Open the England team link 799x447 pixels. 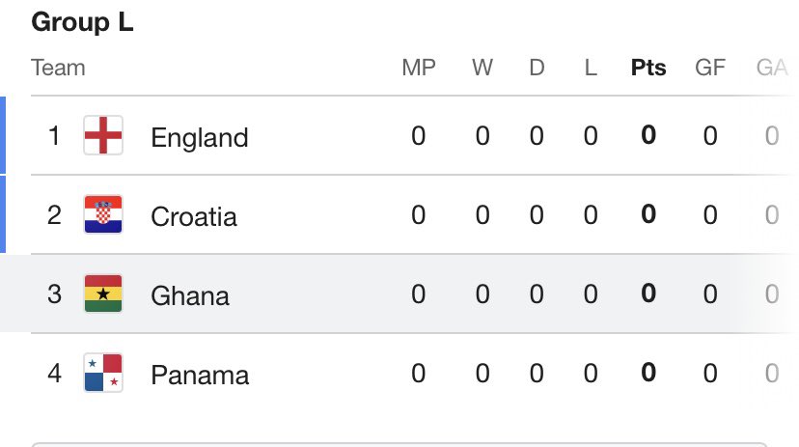[200, 137]
